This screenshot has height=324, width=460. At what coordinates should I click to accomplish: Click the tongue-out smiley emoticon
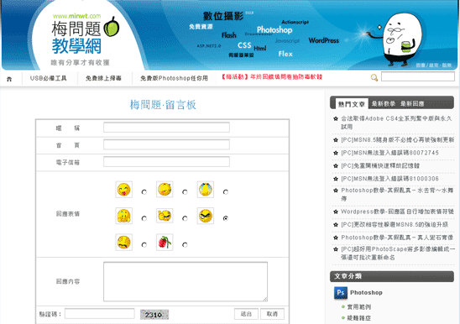tap(123, 190)
